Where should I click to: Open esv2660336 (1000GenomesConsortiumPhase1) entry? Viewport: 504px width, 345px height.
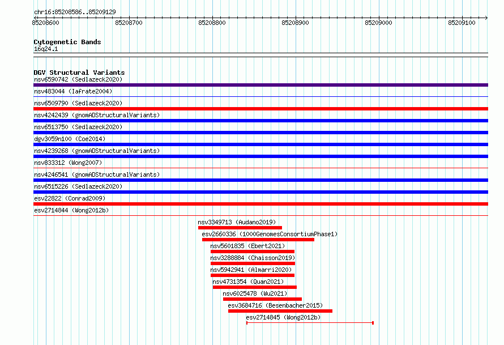(270, 234)
